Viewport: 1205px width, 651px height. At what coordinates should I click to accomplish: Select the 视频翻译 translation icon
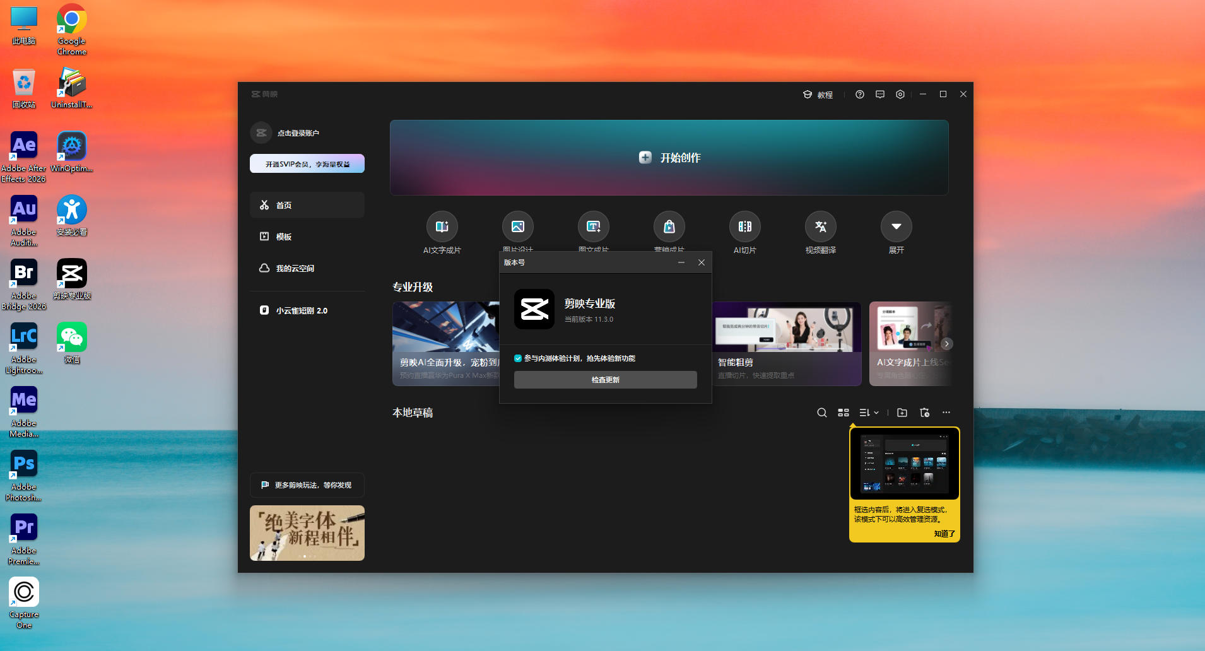pyautogui.click(x=820, y=226)
